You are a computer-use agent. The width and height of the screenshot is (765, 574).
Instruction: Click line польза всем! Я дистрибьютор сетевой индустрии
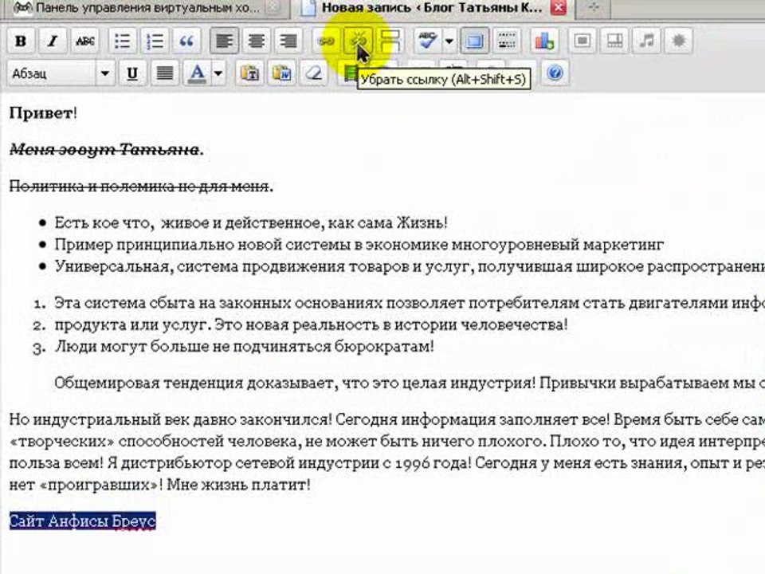pos(387,463)
